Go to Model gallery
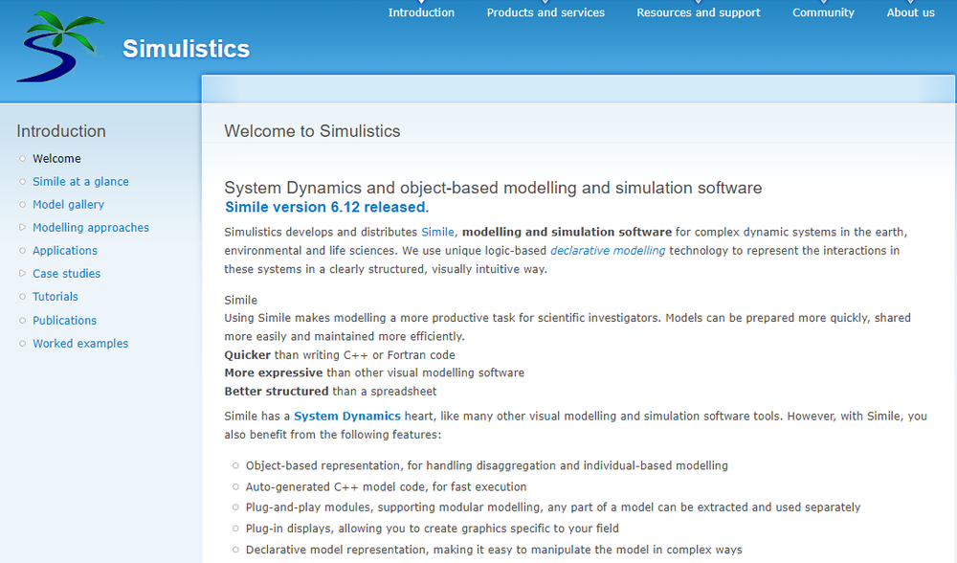 (x=68, y=205)
